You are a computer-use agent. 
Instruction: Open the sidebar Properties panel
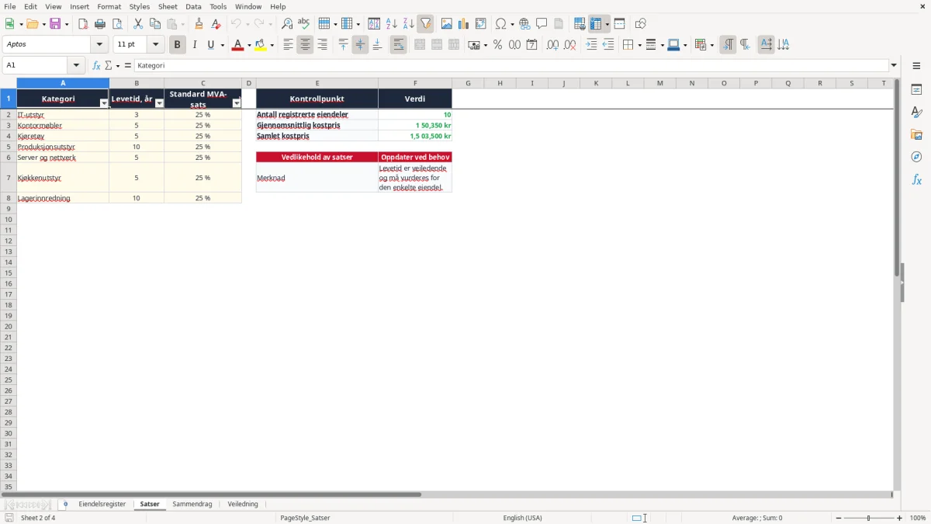pyautogui.click(x=916, y=89)
